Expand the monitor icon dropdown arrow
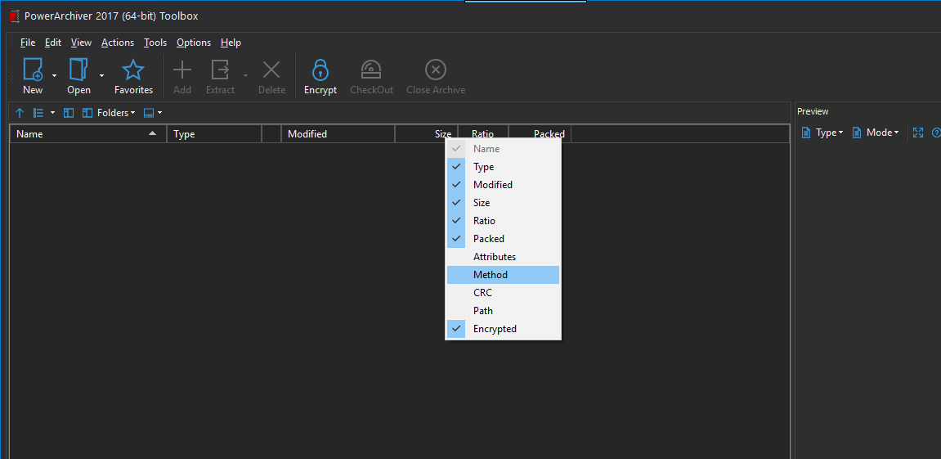941x459 pixels. tap(159, 113)
